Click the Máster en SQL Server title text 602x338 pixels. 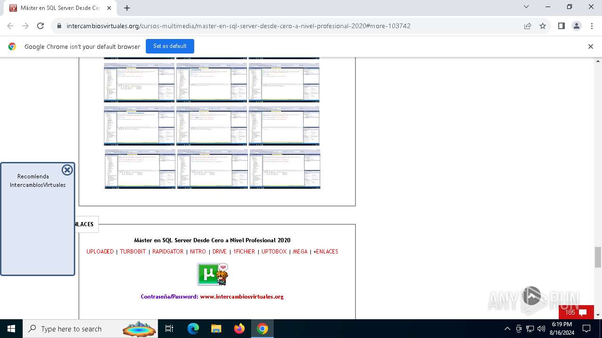coord(212,240)
